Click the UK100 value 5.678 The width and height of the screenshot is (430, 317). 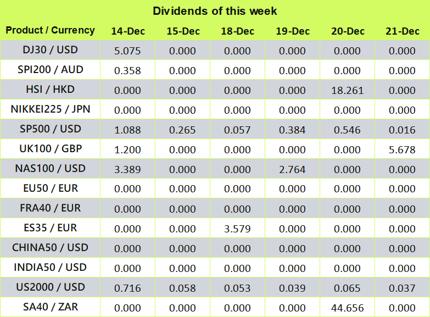click(x=403, y=150)
